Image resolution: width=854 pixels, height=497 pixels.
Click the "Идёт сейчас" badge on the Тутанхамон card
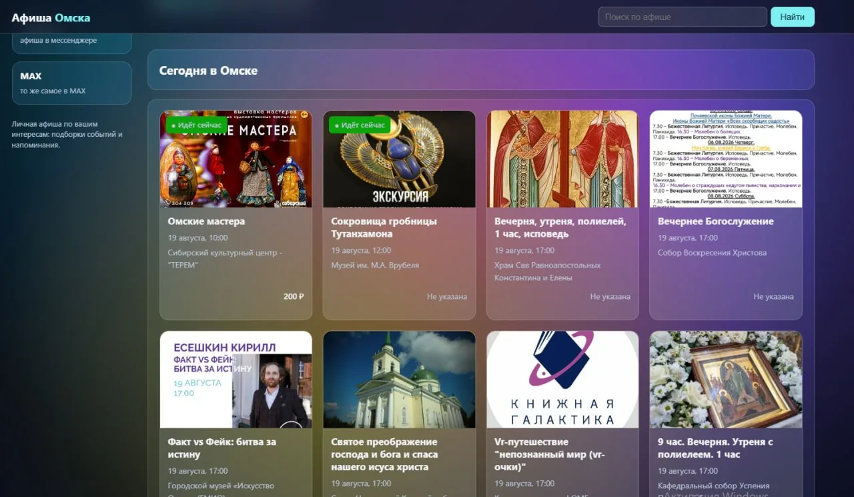click(x=360, y=125)
